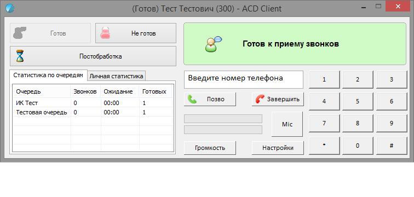The image size is (414, 197).
Task: Click the Ожидание column header
Action: [120, 91]
